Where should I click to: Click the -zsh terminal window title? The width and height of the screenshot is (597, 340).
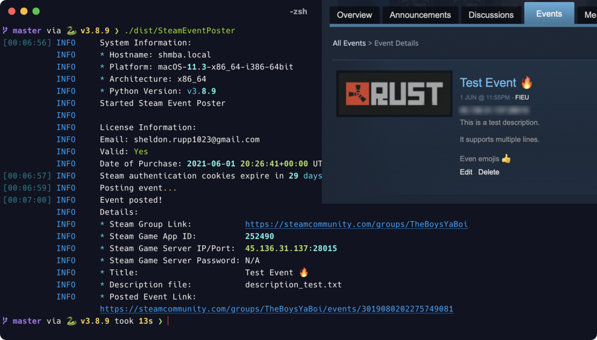click(298, 11)
